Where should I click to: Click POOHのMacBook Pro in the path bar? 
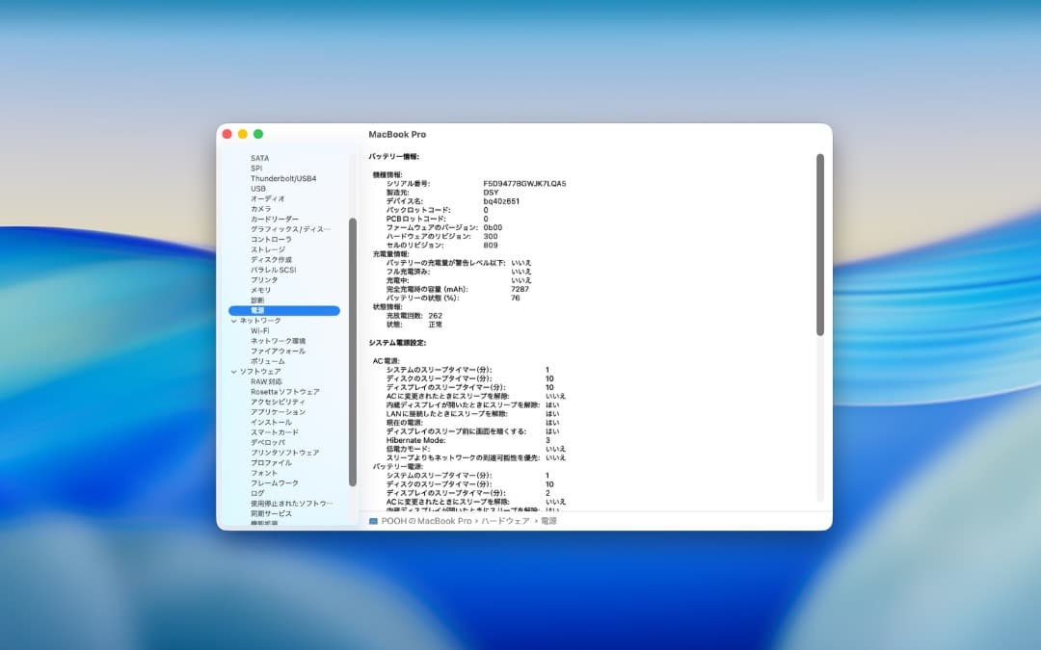426,521
